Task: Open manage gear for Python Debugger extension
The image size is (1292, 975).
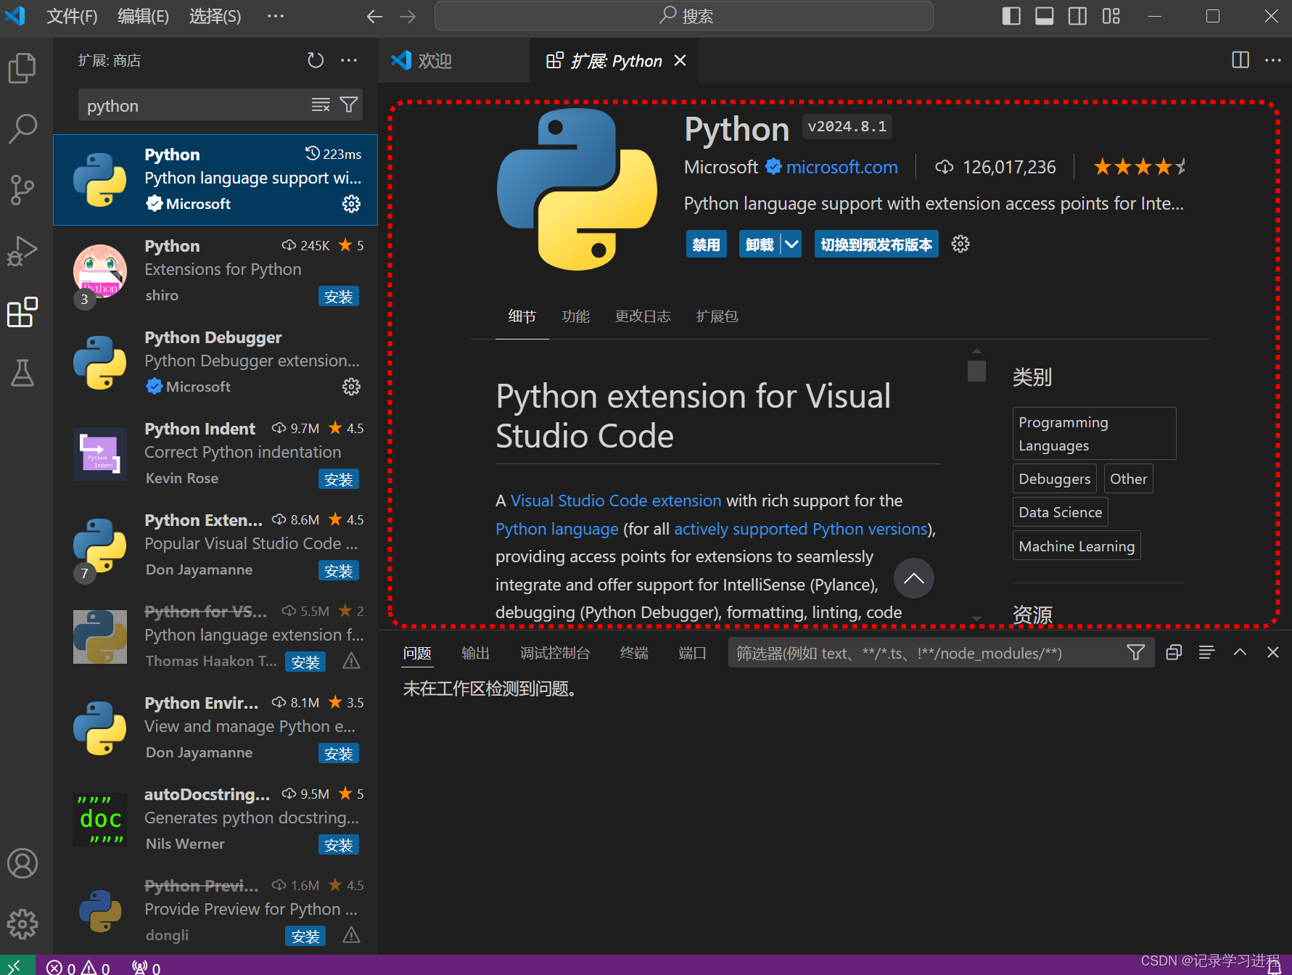Action: click(x=351, y=387)
